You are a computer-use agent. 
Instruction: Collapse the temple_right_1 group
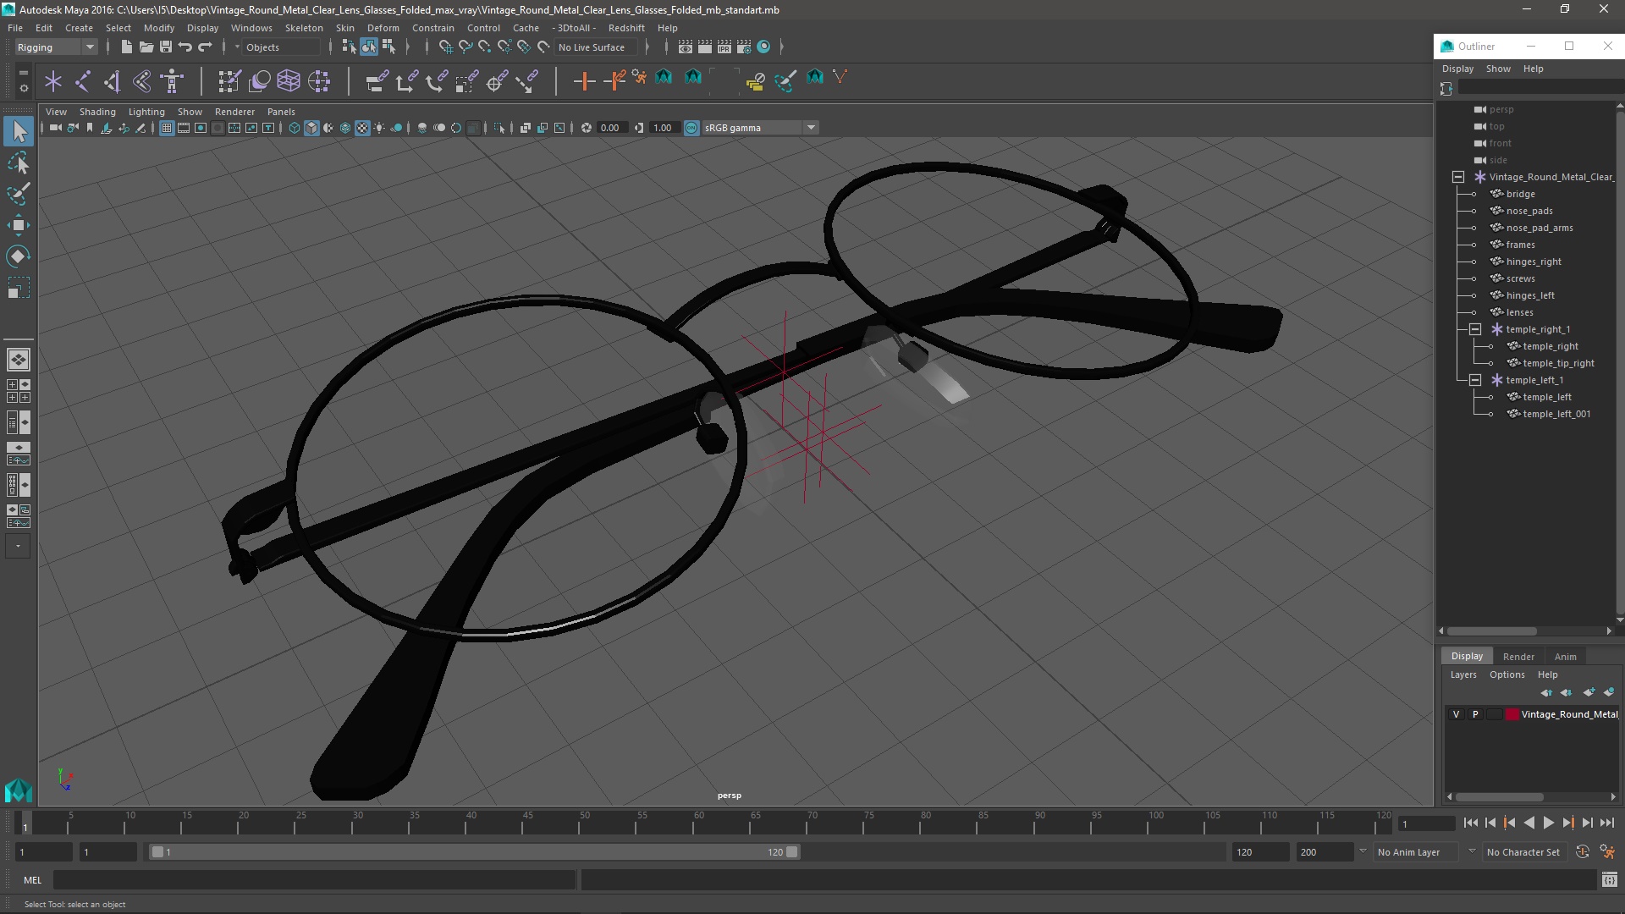(1475, 329)
